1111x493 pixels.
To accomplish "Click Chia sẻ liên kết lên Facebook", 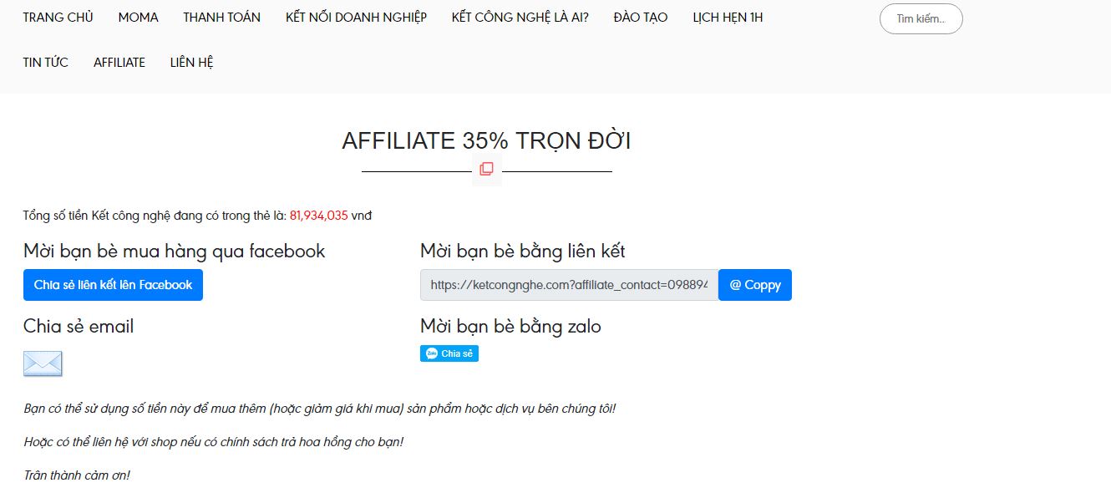I will (113, 285).
